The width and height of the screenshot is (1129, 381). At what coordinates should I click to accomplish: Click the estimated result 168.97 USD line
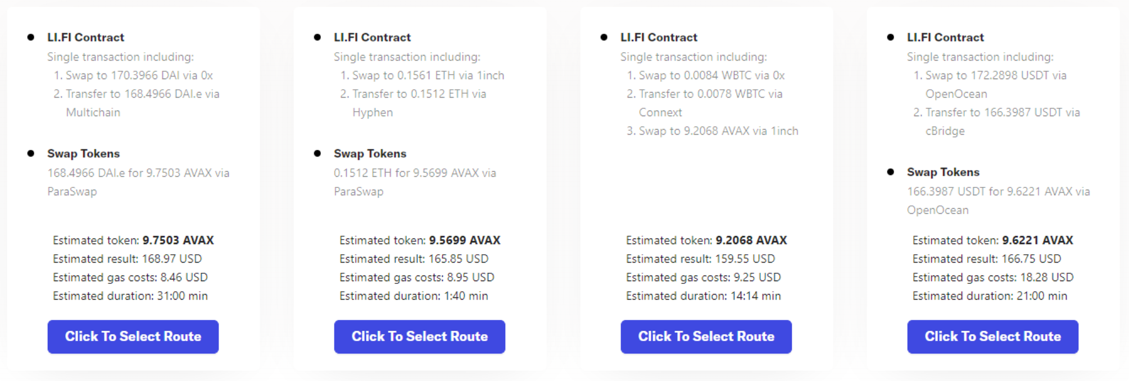click(127, 259)
